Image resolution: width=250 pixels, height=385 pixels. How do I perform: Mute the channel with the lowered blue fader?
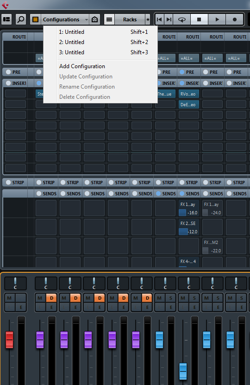(x=183, y=298)
